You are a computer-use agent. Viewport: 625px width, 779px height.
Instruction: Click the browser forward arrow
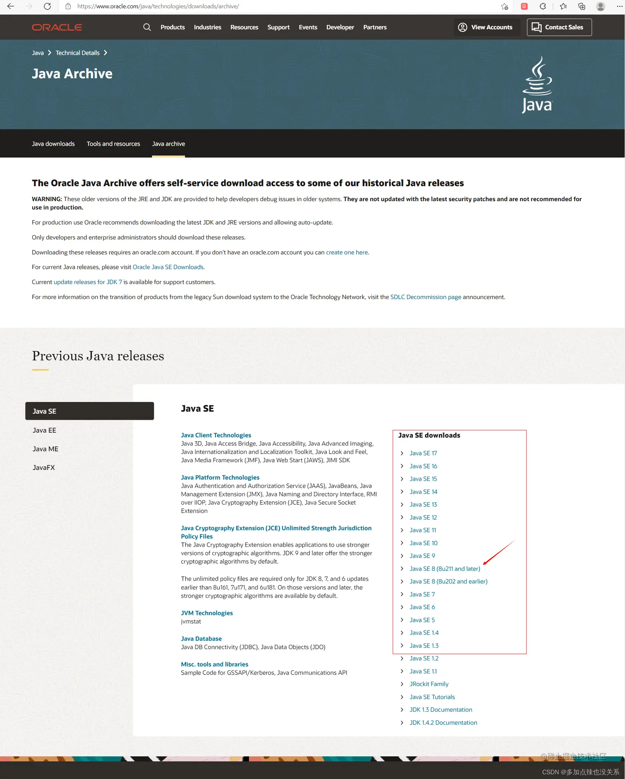coord(29,6)
